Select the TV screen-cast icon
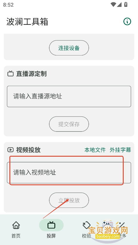Viewport: 138px width, 245px height. click(x=51, y=225)
